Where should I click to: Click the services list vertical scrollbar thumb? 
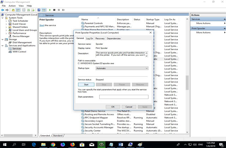[187, 82]
